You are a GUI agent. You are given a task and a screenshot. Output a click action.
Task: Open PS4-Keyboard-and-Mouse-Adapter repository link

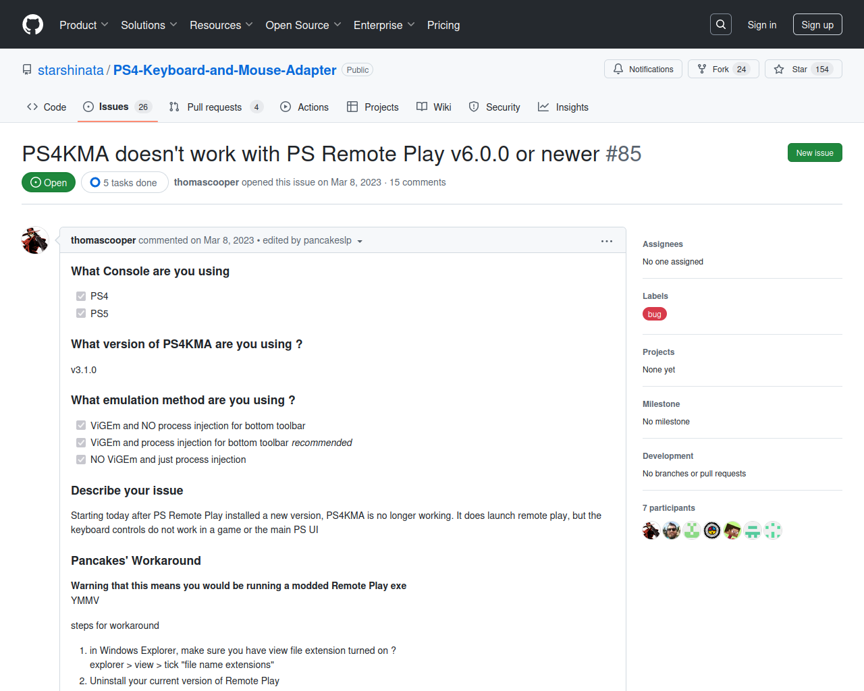coord(225,70)
